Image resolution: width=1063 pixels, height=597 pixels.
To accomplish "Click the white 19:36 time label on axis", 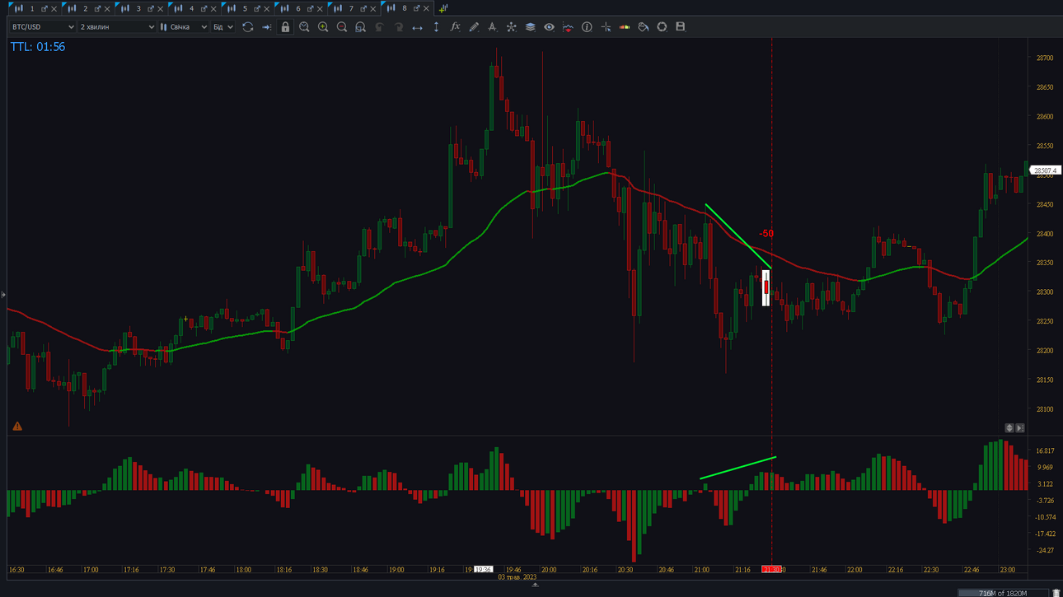I will point(483,570).
